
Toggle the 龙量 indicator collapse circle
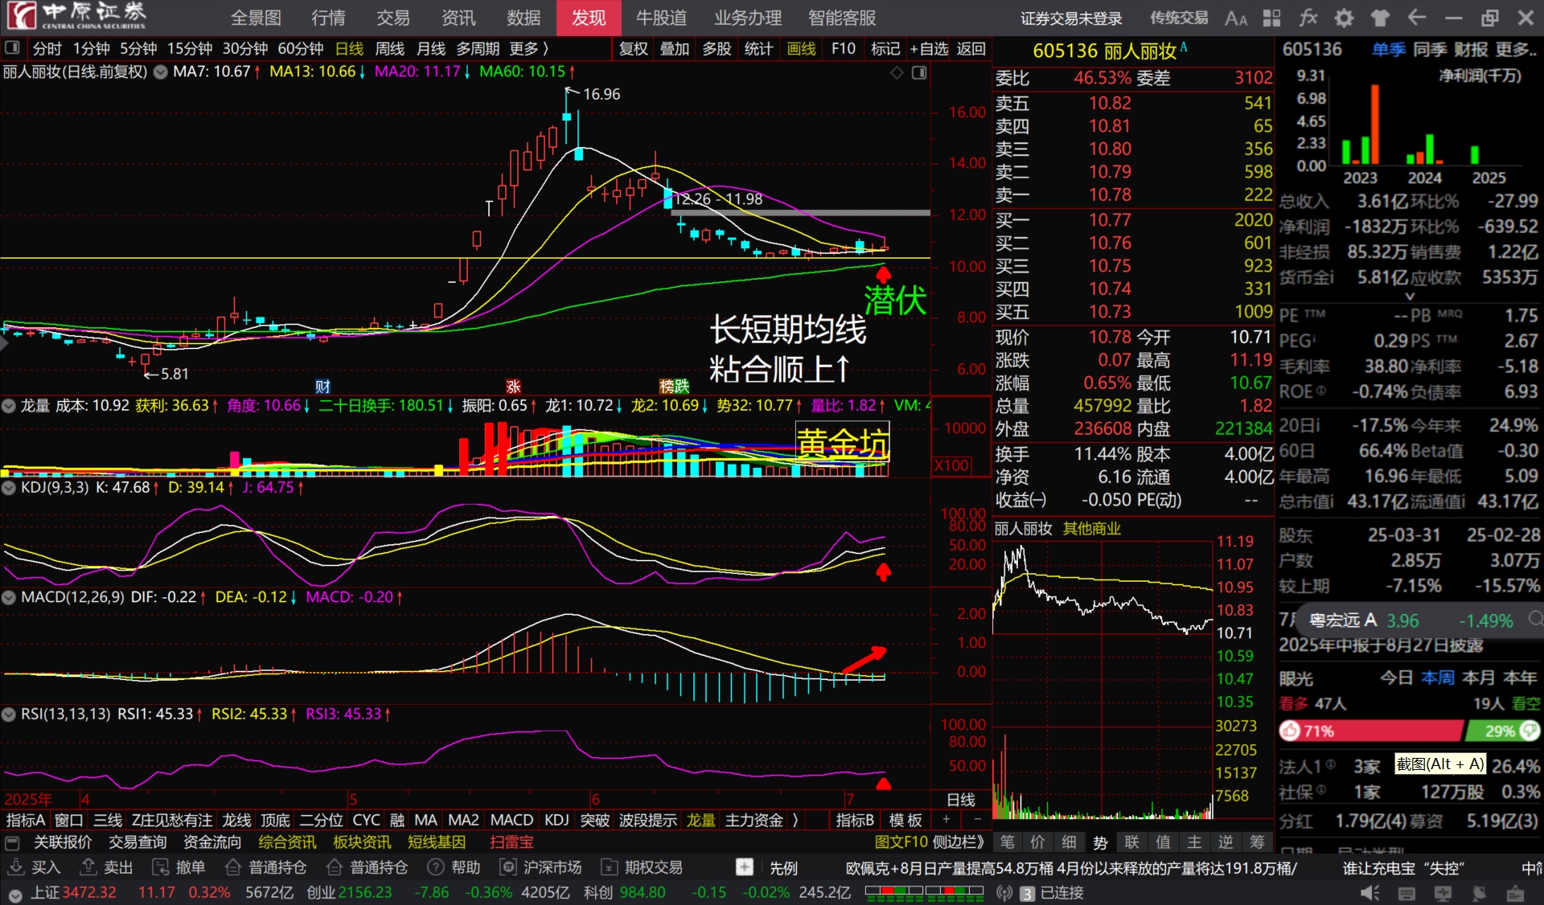tap(9, 406)
